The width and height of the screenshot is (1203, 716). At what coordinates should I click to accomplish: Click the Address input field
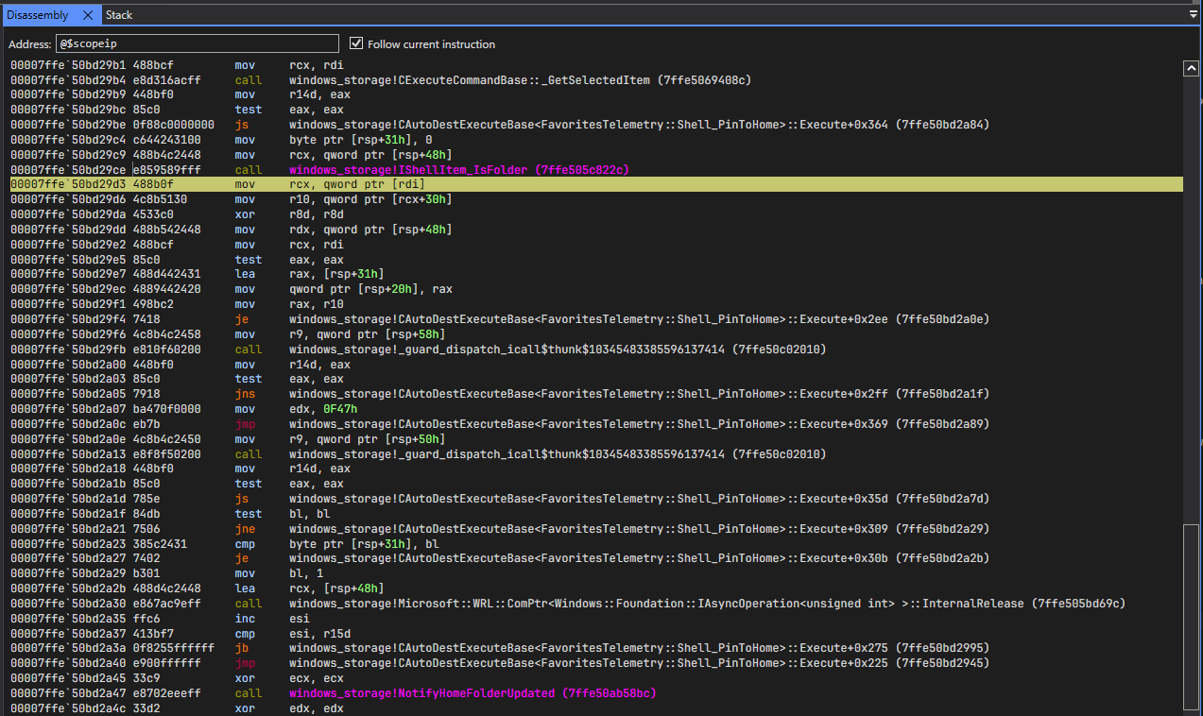(x=196, y=43)
